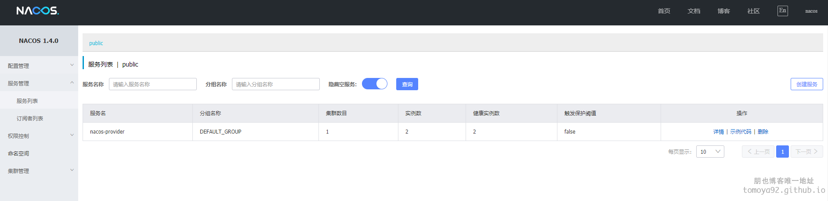Click the 创建服务 button
The width and height of the screenshot is (828, 201).
tap(806, 84)
